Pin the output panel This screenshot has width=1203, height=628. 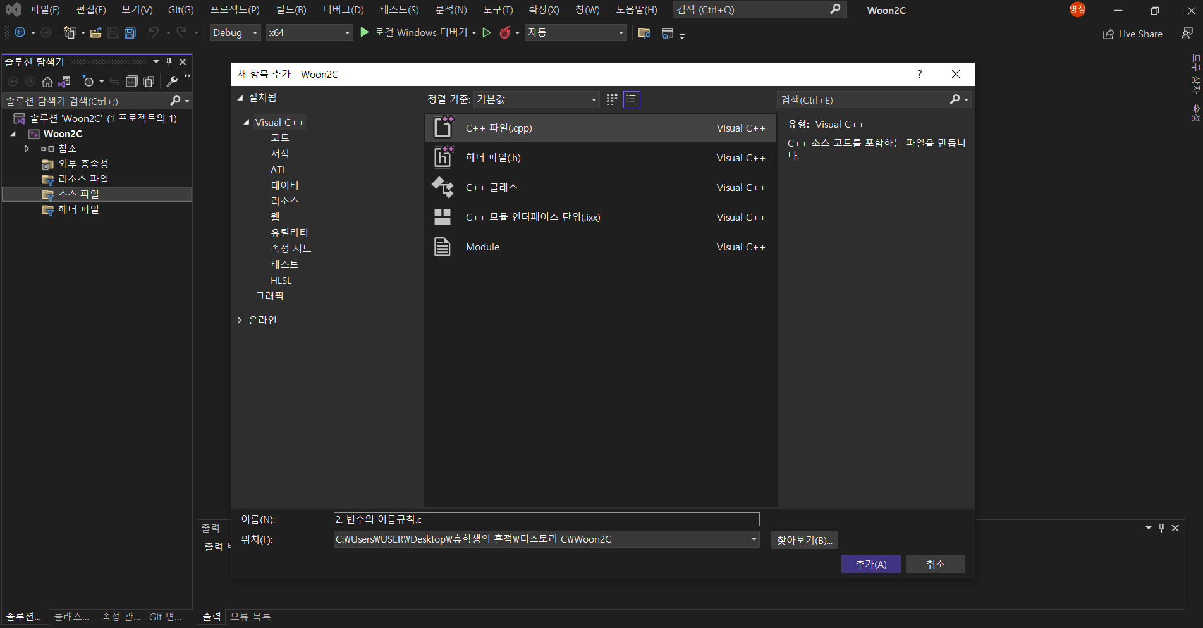point(1161,527)
